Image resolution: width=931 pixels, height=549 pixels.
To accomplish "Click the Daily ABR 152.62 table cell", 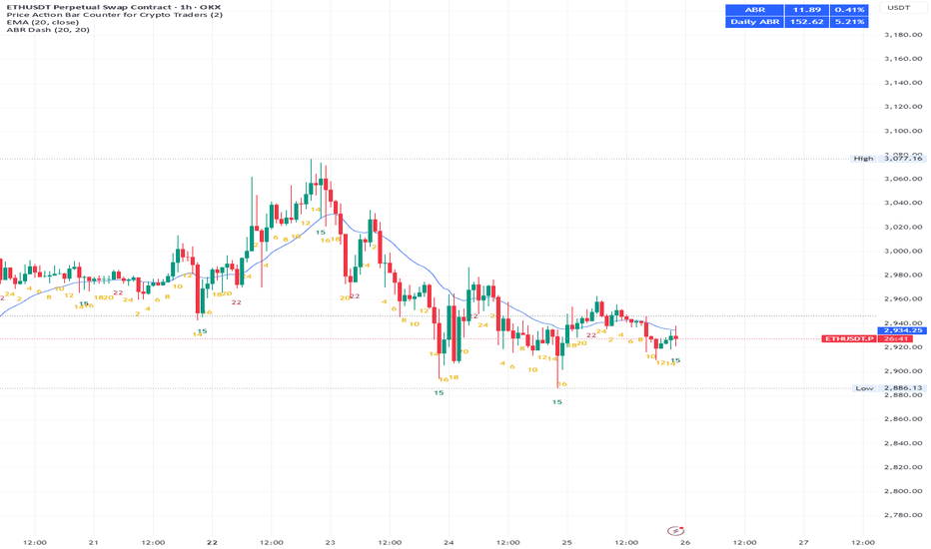I will (804, 22).
